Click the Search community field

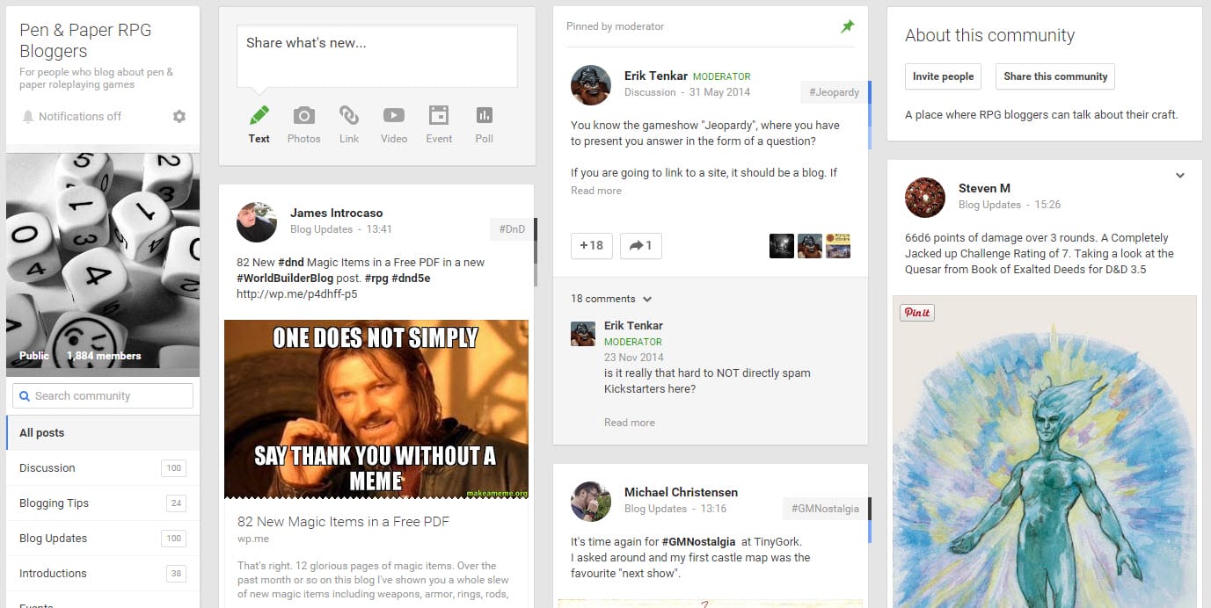pos(103,396)
